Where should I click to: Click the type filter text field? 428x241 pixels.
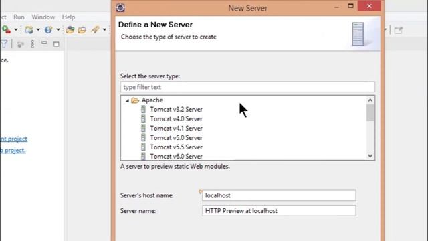[247, 87]
